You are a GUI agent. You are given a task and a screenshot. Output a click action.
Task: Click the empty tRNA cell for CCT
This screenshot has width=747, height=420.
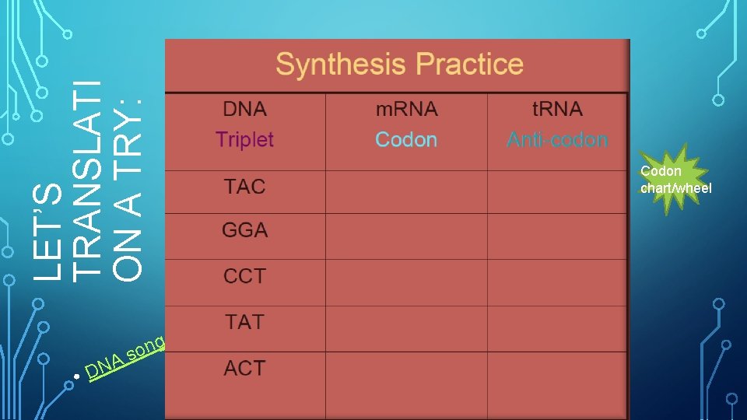click(556, 282)
